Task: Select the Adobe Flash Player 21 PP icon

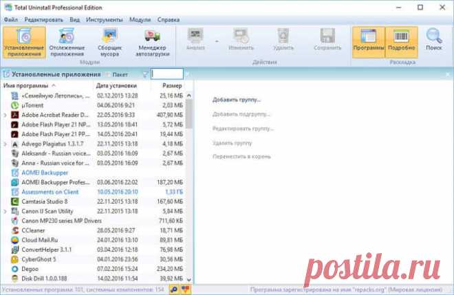Action: point(14,134)
